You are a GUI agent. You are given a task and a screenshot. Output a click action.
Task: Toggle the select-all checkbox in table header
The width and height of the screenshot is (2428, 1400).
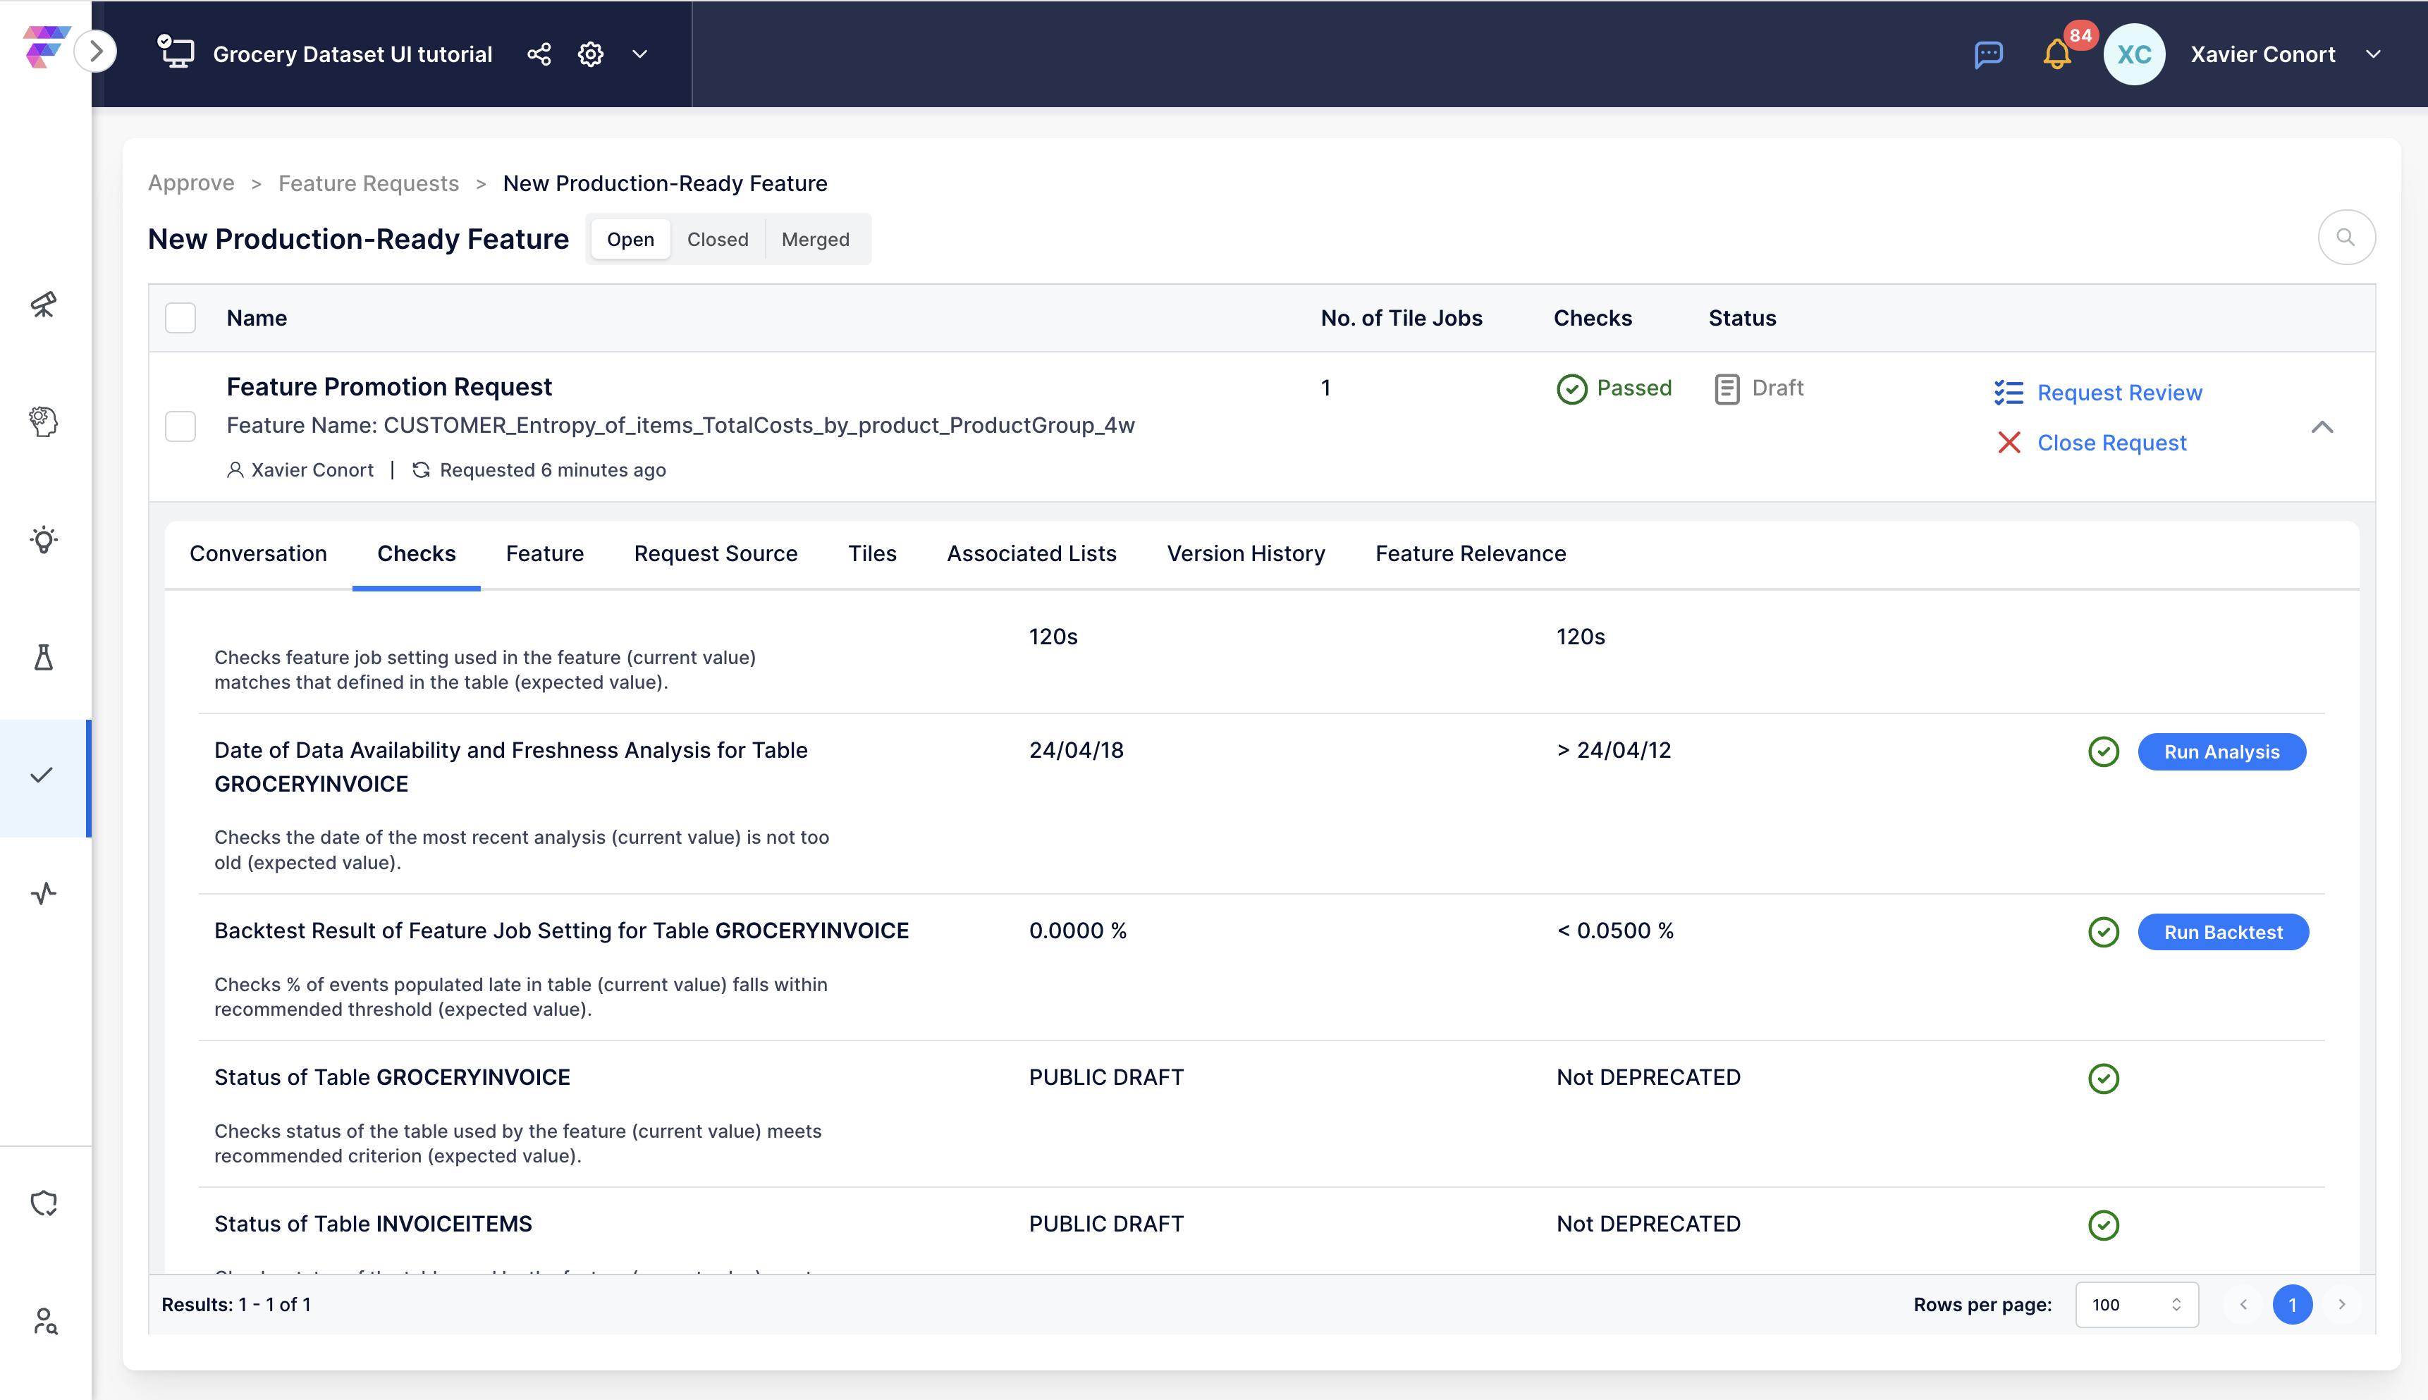pyautogui.click(x=180, y=318)
